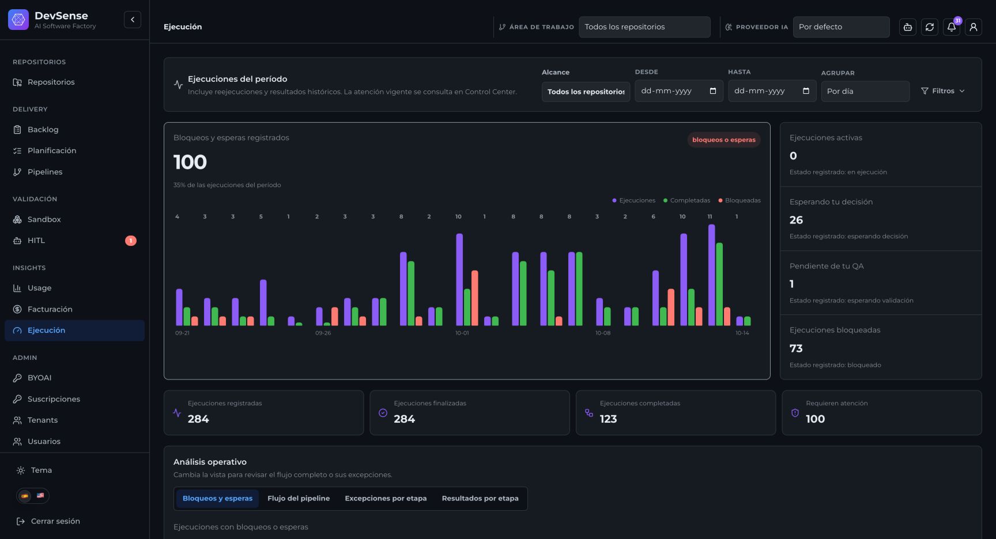Switch to the Flujo del pipeline tab
Viewport: 996px width, 539px height.
(x=299, y=499)
